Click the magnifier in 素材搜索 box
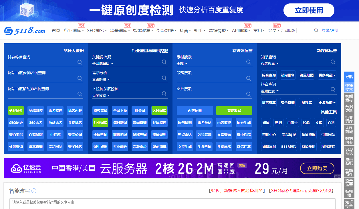Image resolution: width=359 pixels, height=209 pixels. click(x=249, y=62)
